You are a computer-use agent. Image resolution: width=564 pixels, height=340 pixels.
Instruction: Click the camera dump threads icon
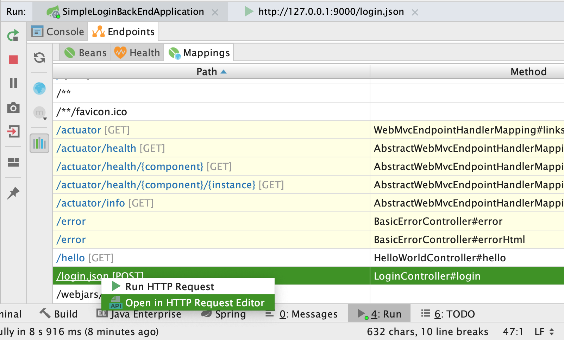[x=13, y=108]
